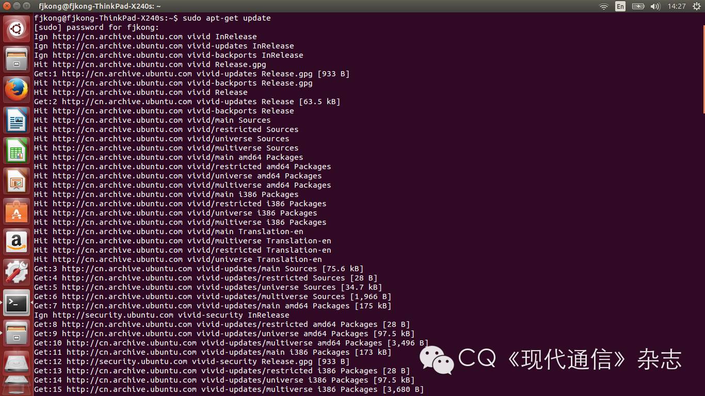Click the 'vivid/main Translation-en' line
The image size is (705, 396).
click(x=169, y=232)
